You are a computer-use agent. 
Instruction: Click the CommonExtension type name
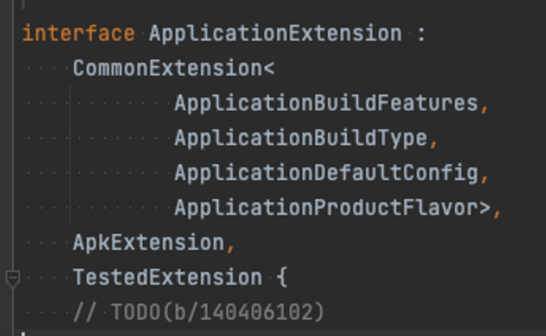[x=168, y=68]
